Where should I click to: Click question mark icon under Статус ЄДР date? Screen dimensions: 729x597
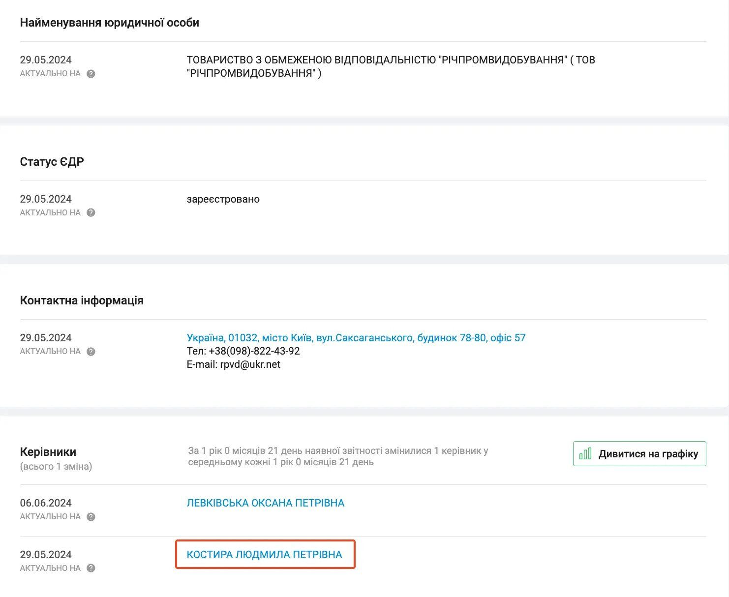(x=91, y=213)
